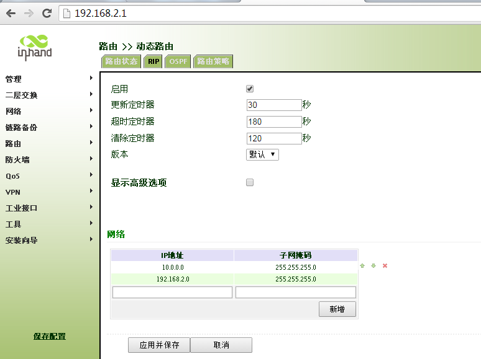
Task: Click the 更新定时器 input field
Action: [x=273, y=105]
